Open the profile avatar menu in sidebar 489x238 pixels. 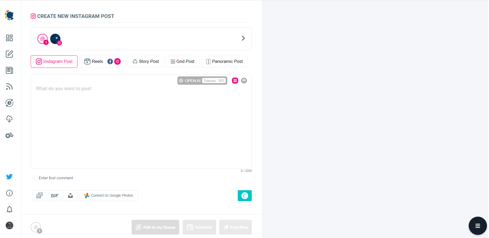pyautogui.click(x=9, y=226)
